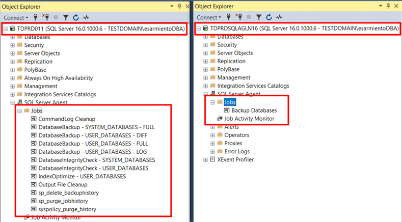Select IndexOptimize - USER_DATABASES job
The image size is (402, 222).
[x=82, y=176]
